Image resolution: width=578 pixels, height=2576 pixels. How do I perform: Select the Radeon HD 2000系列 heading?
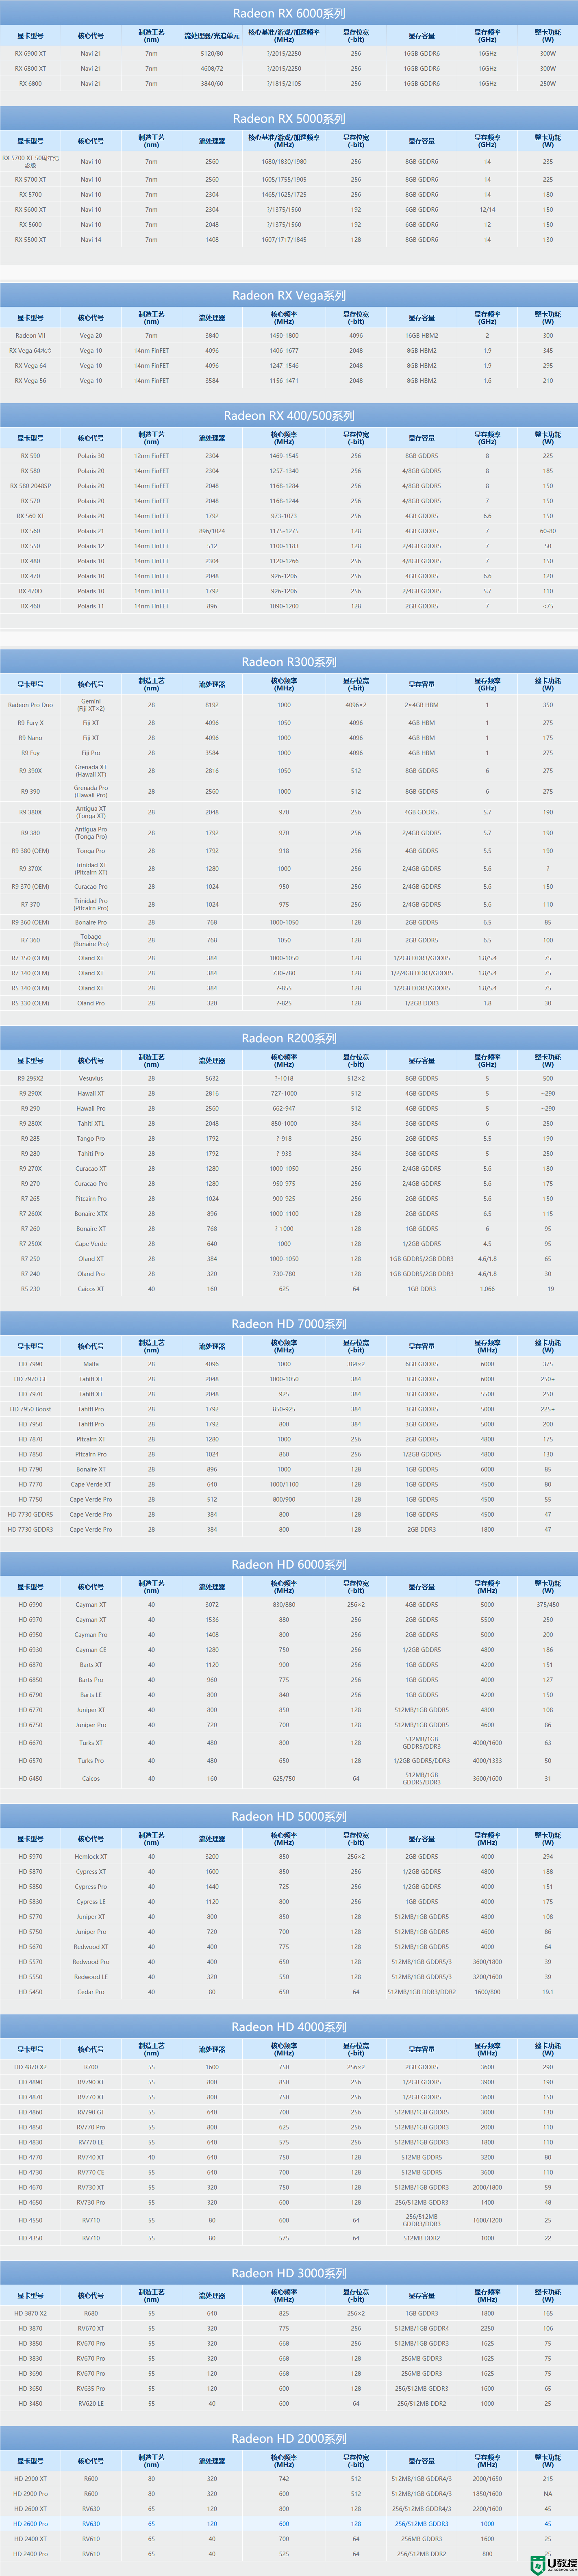coord(289,2439)
